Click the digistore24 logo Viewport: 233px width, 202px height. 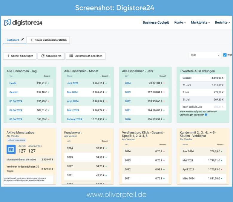[x=23, y=22]
